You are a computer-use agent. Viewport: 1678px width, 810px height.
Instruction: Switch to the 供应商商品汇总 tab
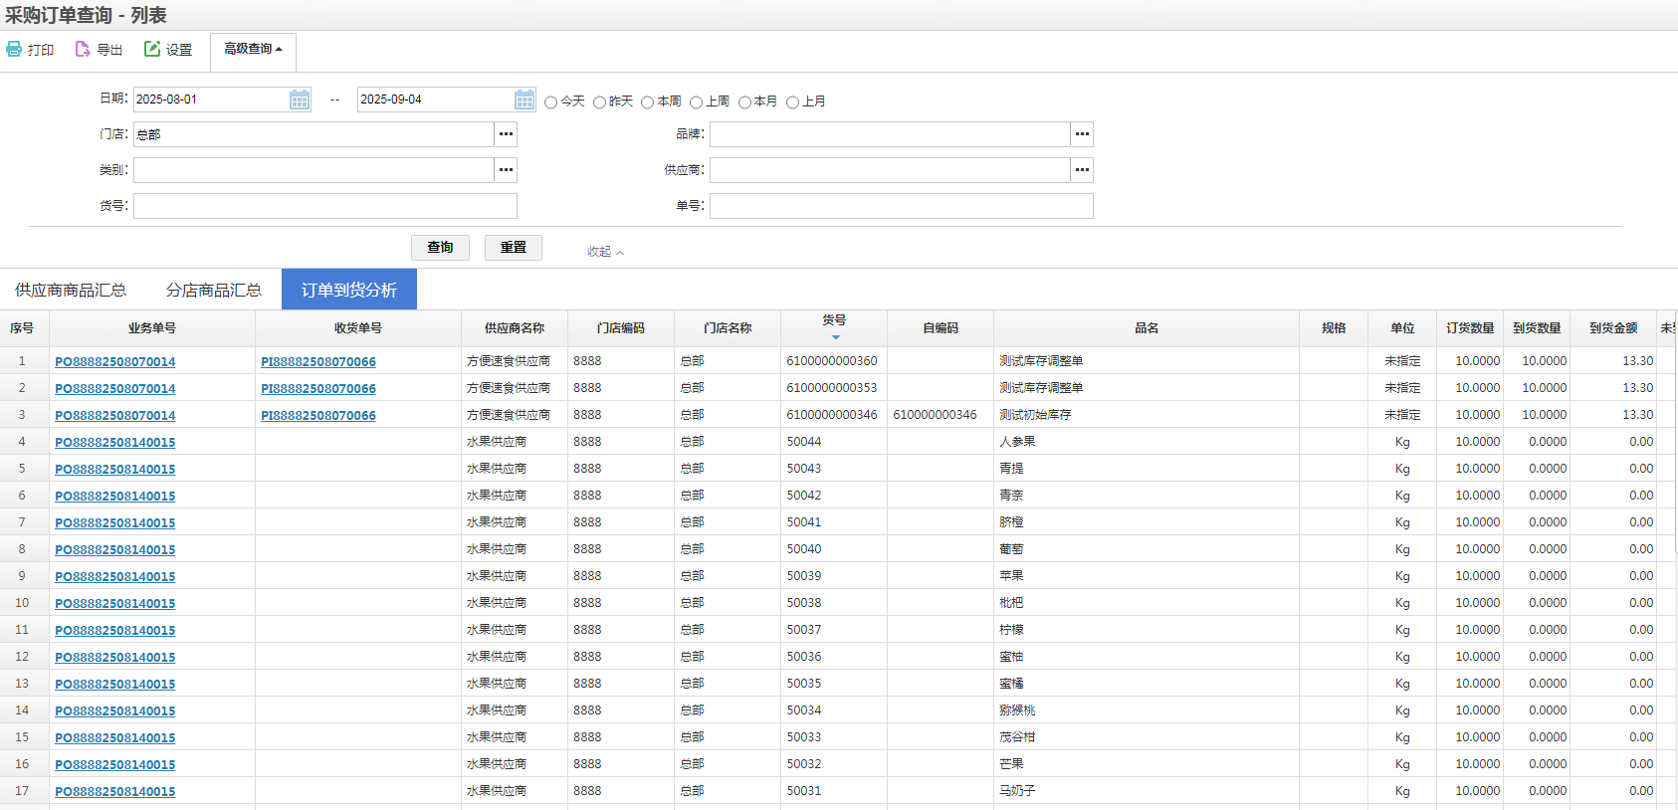tap(71, 290)
